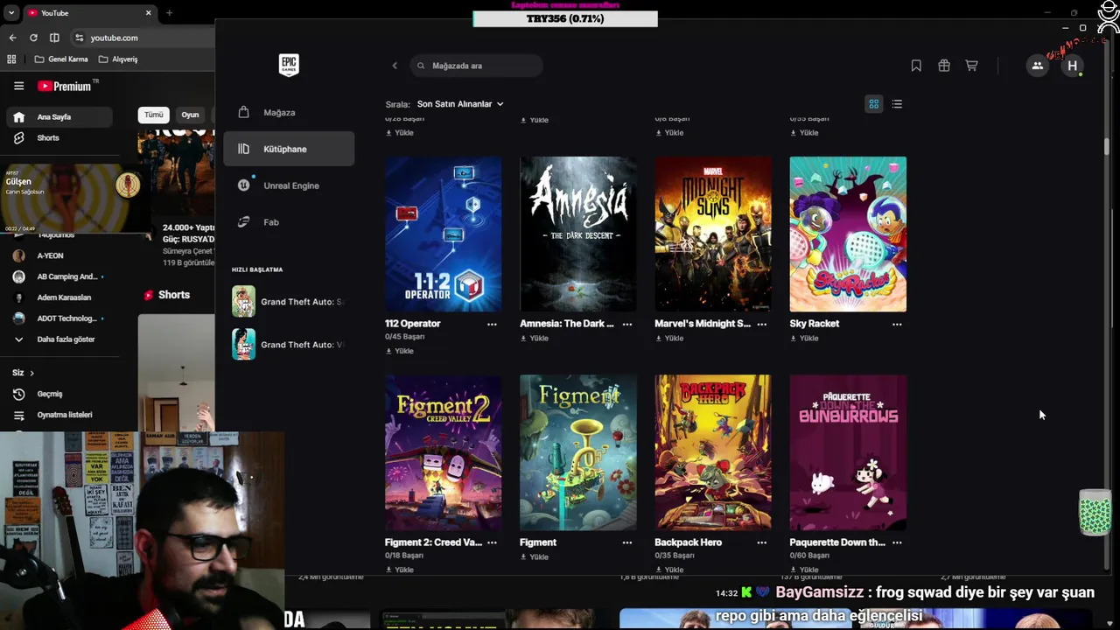
Task: Open the 112 Operator cover art
Action: tap(444, 234)
